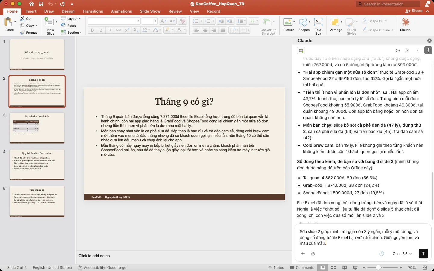Screen dimensions: 434x271
Task: Expand the Paste options arrow
Action: click(x=15, y=22)
